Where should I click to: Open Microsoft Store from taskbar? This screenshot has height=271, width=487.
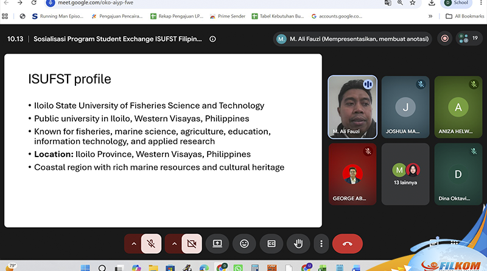click(170, 267)
